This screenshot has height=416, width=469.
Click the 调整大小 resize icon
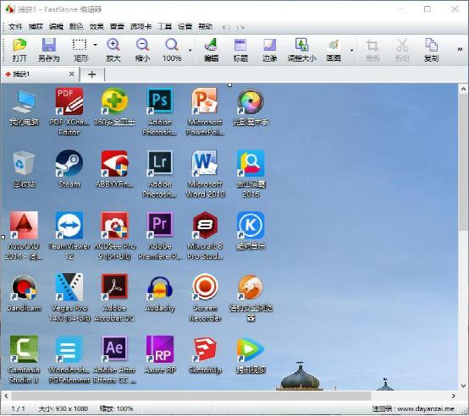click(x=301, y=45)
